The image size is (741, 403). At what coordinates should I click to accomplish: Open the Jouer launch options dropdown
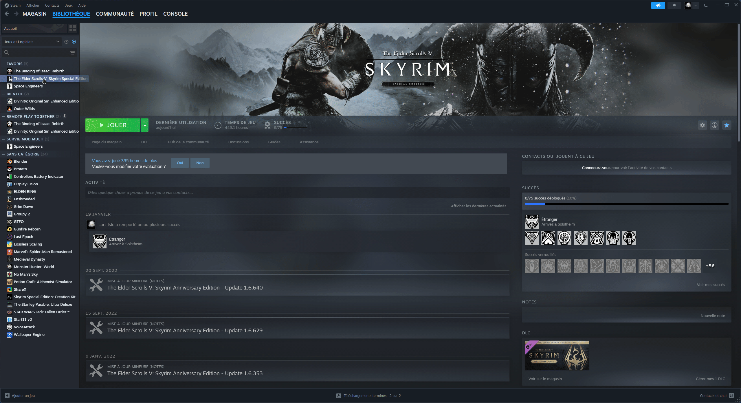click(145, 125)
